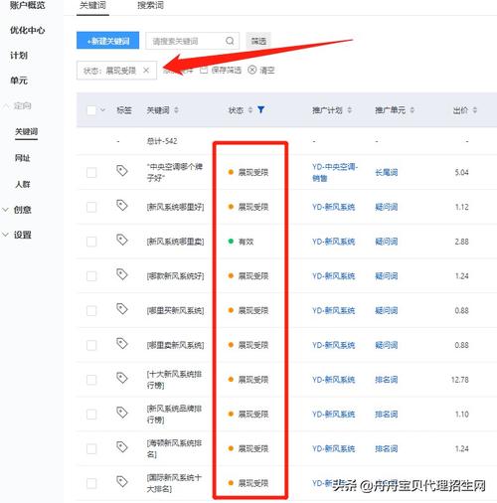Screen dimensions: 497x503
Task: Check the 保存筛选 checkbox
Action: pyautogui.click(x=204, y=70)
